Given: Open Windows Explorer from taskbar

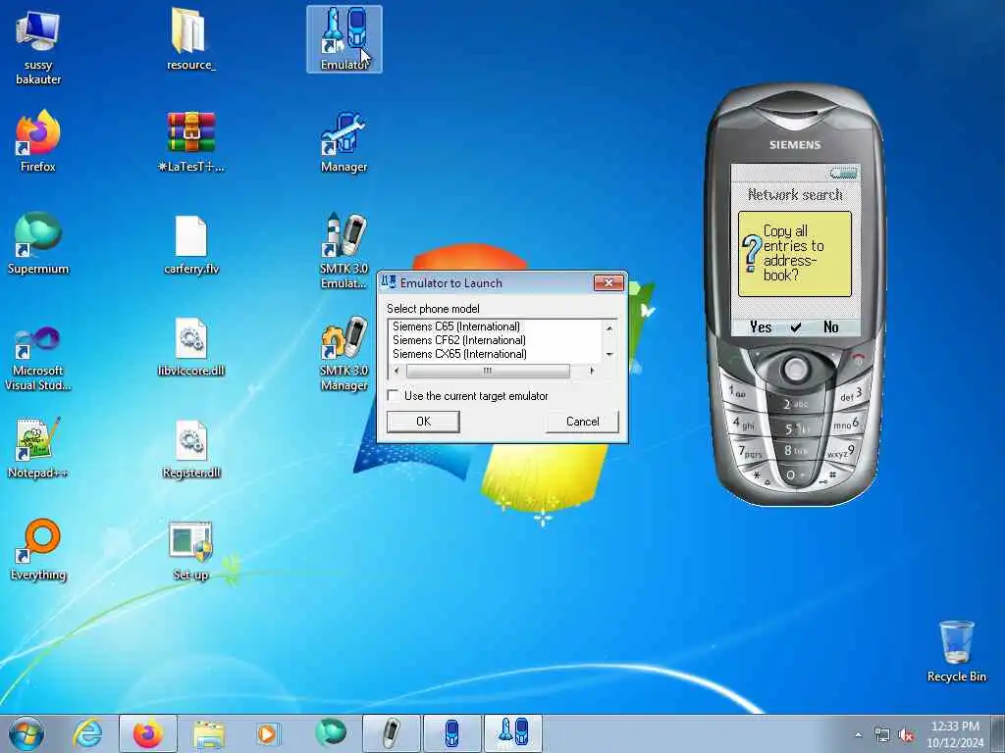Looking at the screenshot, I should tap(208, 733).
